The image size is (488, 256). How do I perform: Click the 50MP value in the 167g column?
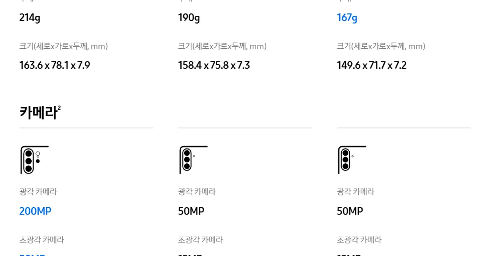(x=350, y=211)
